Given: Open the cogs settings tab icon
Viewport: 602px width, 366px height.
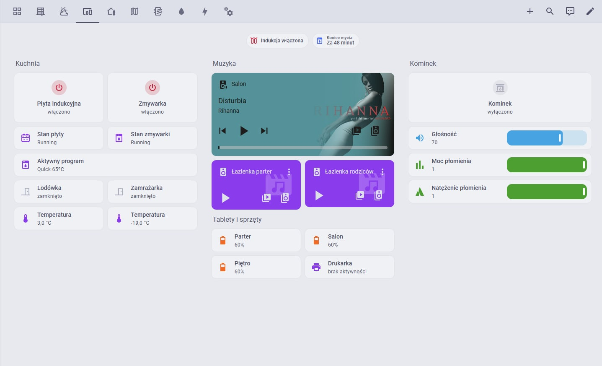Looking at the screenshot, I should 228,11.
